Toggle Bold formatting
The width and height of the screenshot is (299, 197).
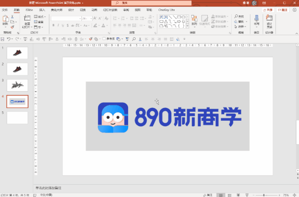(x=53, y=25)
